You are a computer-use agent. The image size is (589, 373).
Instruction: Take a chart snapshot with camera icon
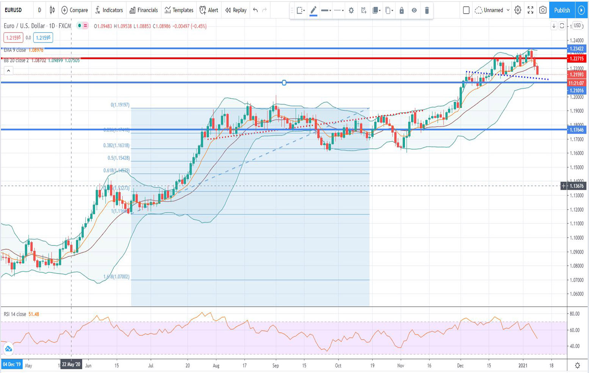[x=543, y=10]
